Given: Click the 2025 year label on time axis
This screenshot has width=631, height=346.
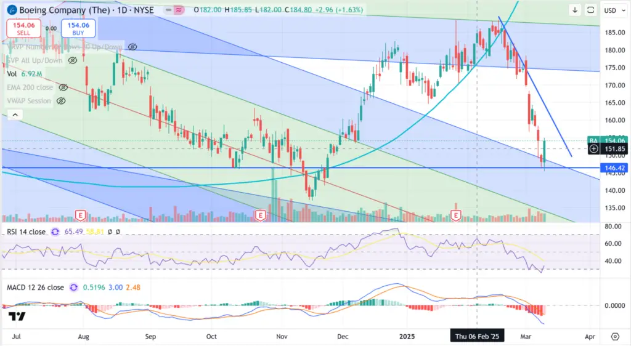Looking at the screenshot, I should point(407,336).
